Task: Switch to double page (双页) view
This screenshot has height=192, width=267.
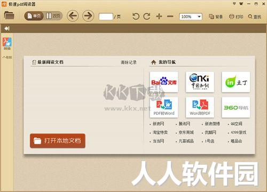Action: (x=53, y=16)
